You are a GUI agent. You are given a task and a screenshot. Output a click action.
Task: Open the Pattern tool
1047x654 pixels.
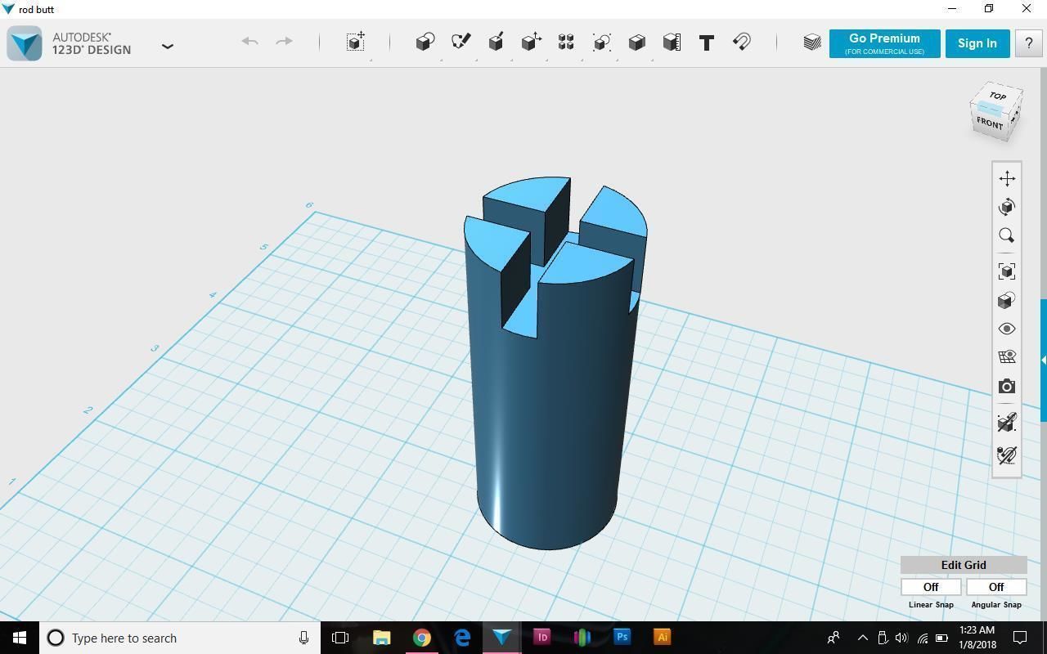click(566, 42)
